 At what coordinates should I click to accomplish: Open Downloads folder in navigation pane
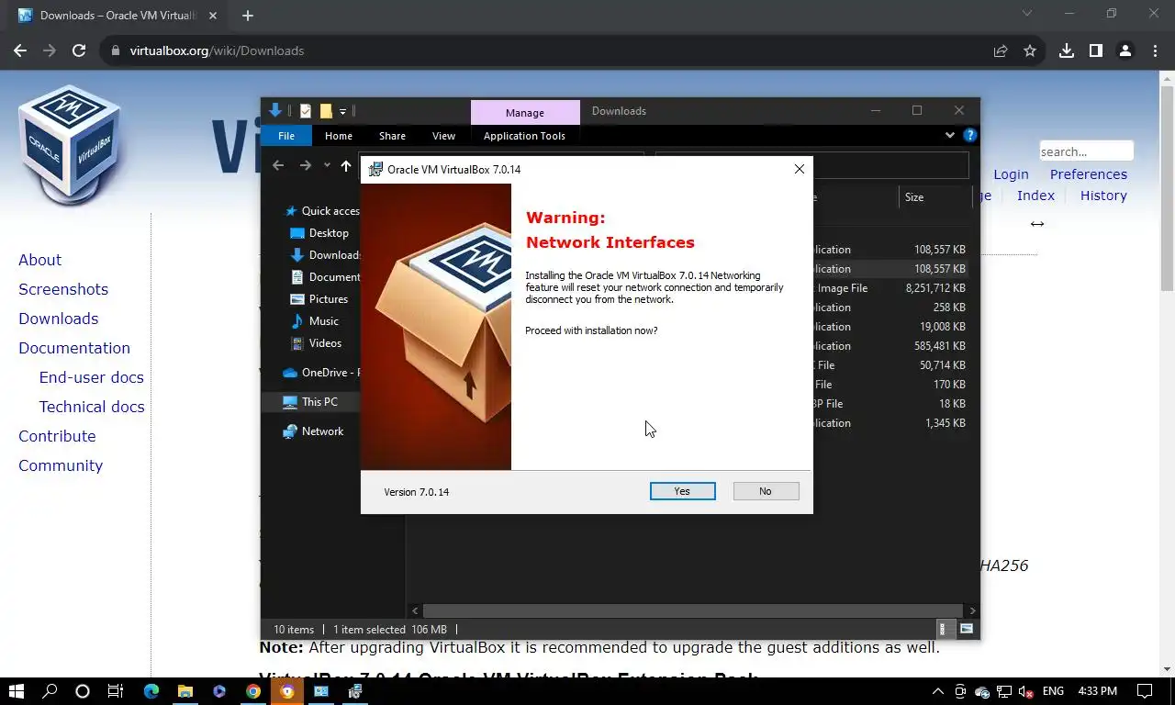[325, 255]
